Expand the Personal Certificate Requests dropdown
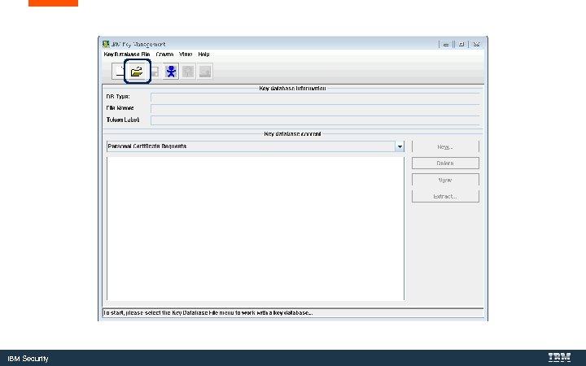This screenshot has height=366, width=586. coord(400,146)
